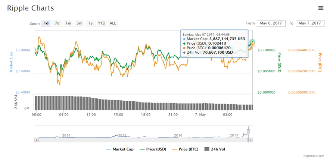The width and height of the screenshot is (336, 164).
Task: Click the Ripple Charts heading
Action: click(x=31, y=8)
